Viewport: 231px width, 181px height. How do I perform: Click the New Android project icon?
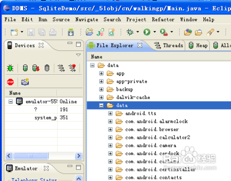click(x=90, y=32)
